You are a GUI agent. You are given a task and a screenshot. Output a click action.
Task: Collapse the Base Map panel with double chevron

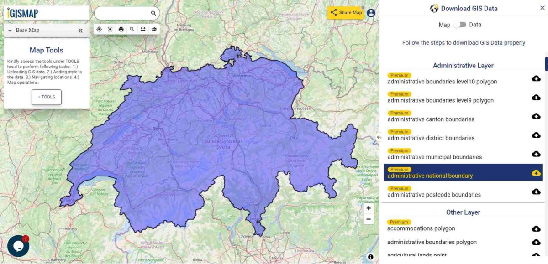pyautogui.click(x=80, y=30)
